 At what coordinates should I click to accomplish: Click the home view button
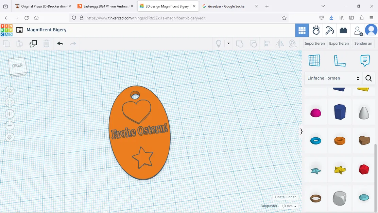(x=10, y=91)
